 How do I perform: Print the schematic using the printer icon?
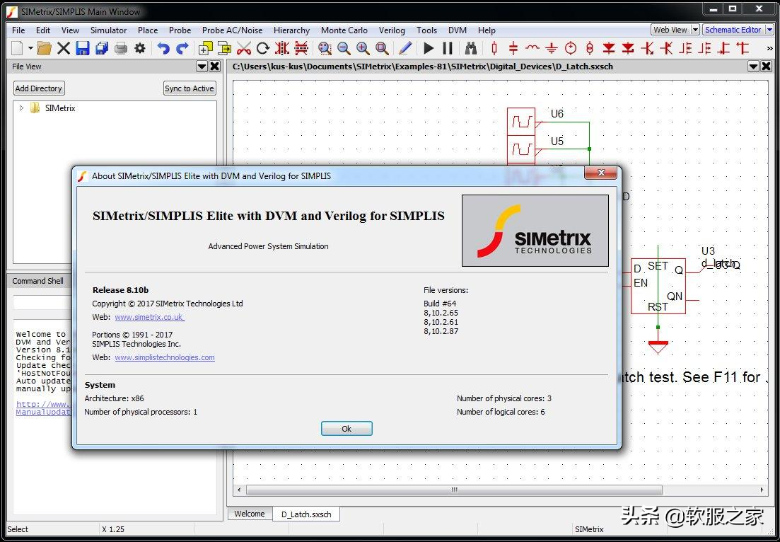(x=121, y=48)
